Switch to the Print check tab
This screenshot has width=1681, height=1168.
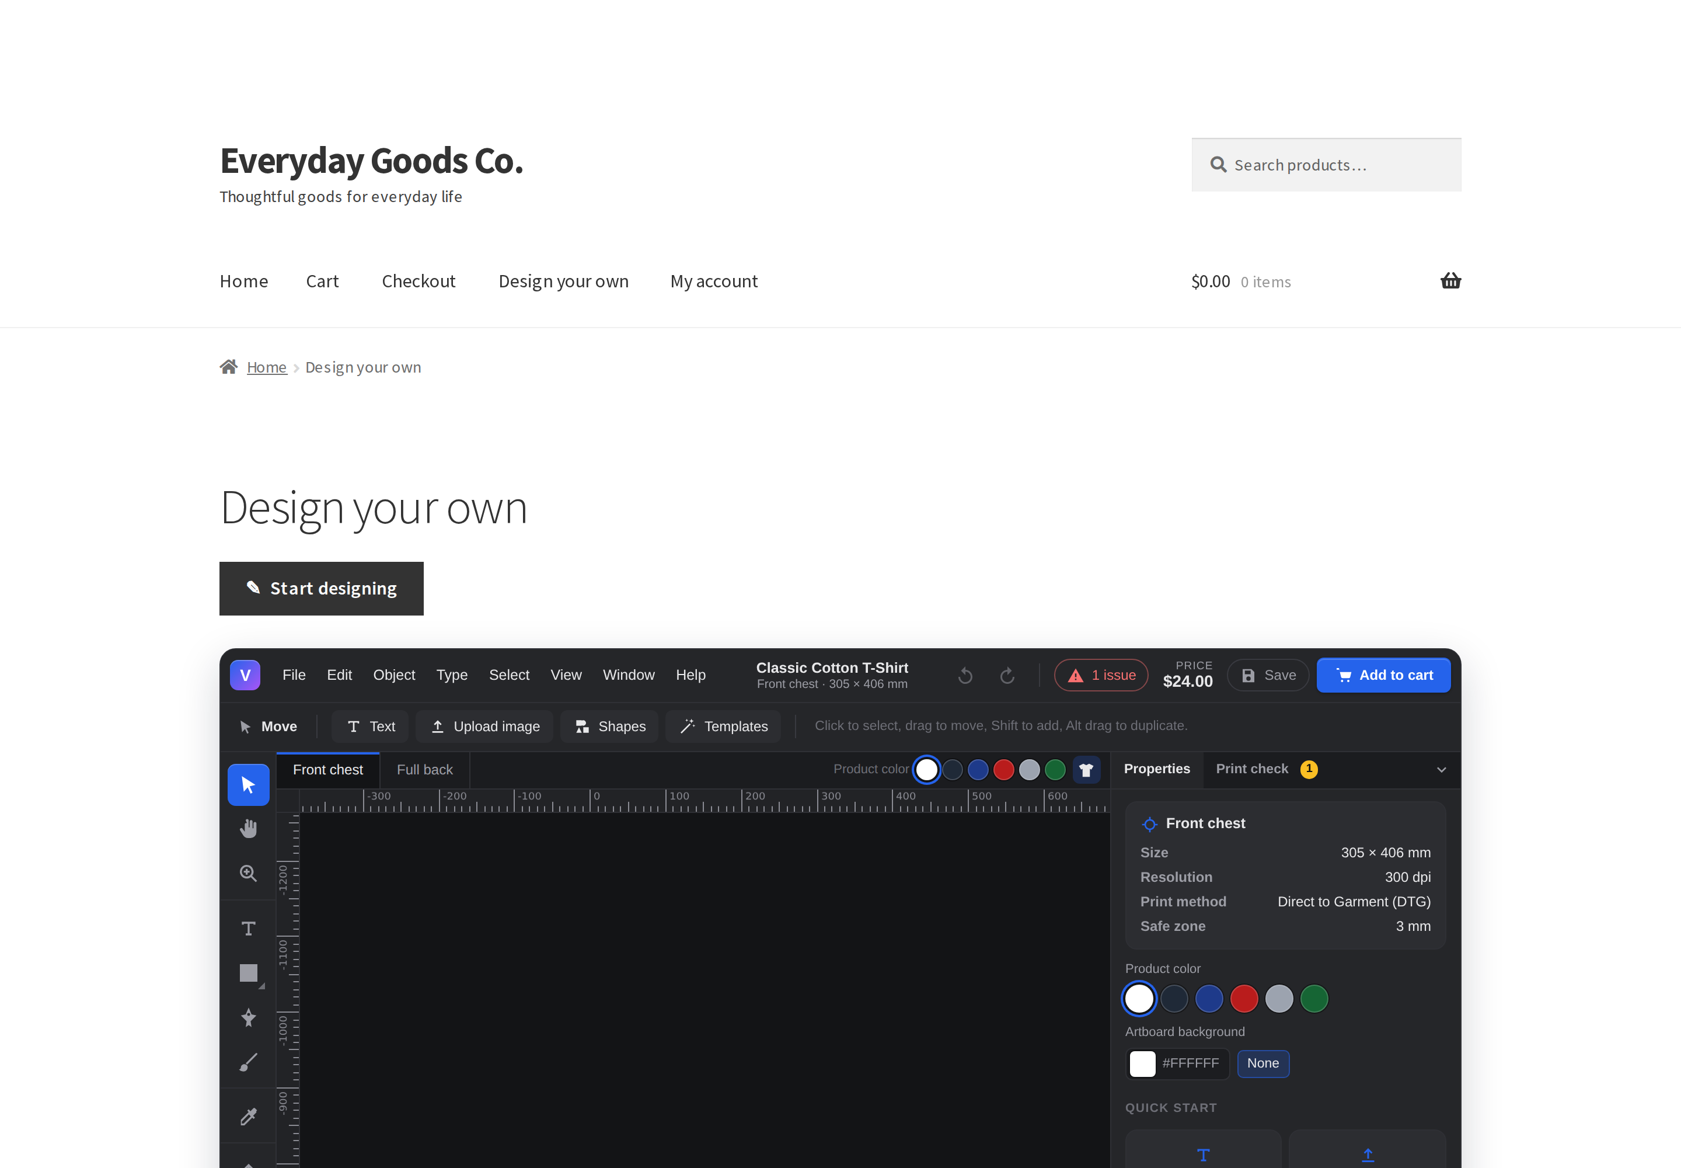[x=1266, y=769]
